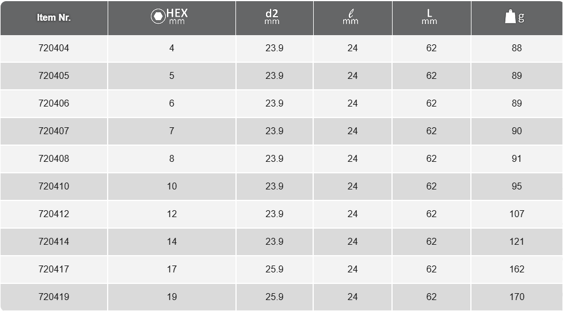Pick item number 720412
Image resolution: width=563 pixels, height=311 pixels.
click(54, 214)
